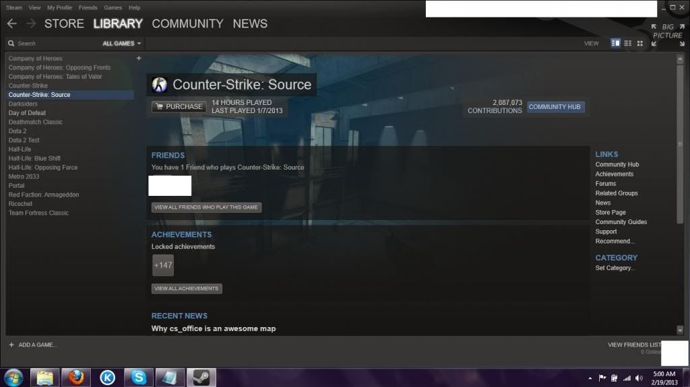Open Community Hub link in Links
Viewport: 690px width, 387px height.
pyautogui.click(x=617, y=164)
